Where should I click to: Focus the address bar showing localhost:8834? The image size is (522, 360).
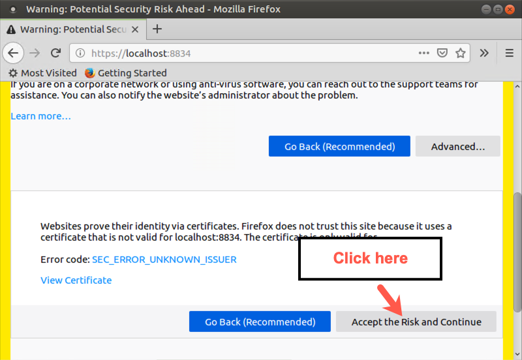(248, 53)
